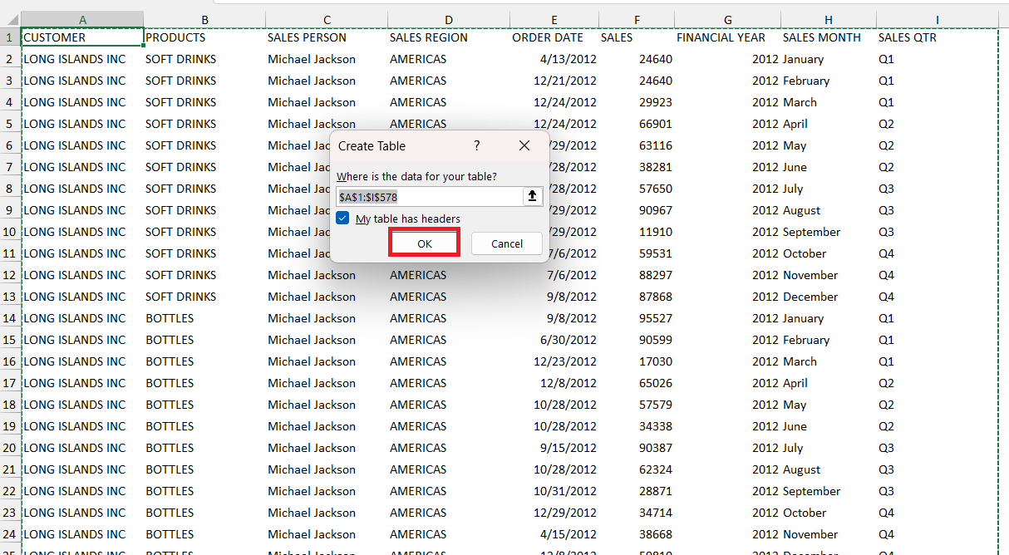Select the select-all corner of the sheet
1009x555 pixels.
[x=10, y=19]
